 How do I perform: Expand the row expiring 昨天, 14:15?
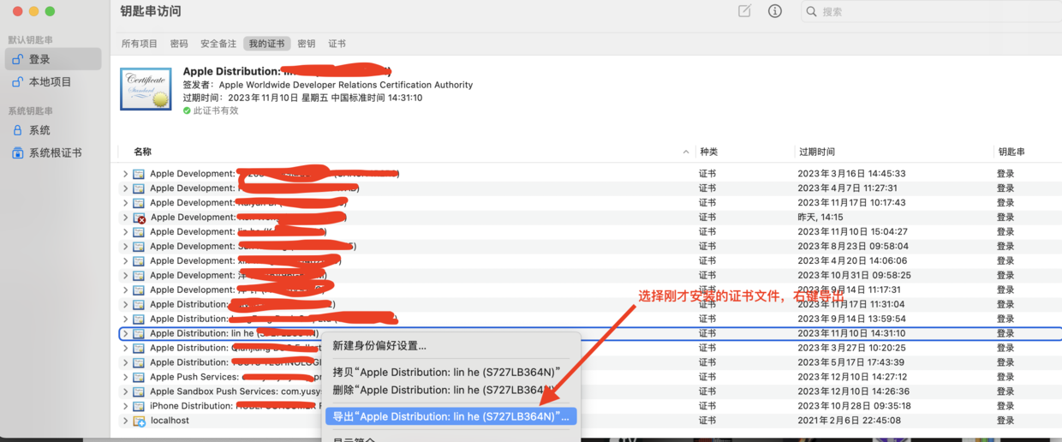(x=125, y=218)
